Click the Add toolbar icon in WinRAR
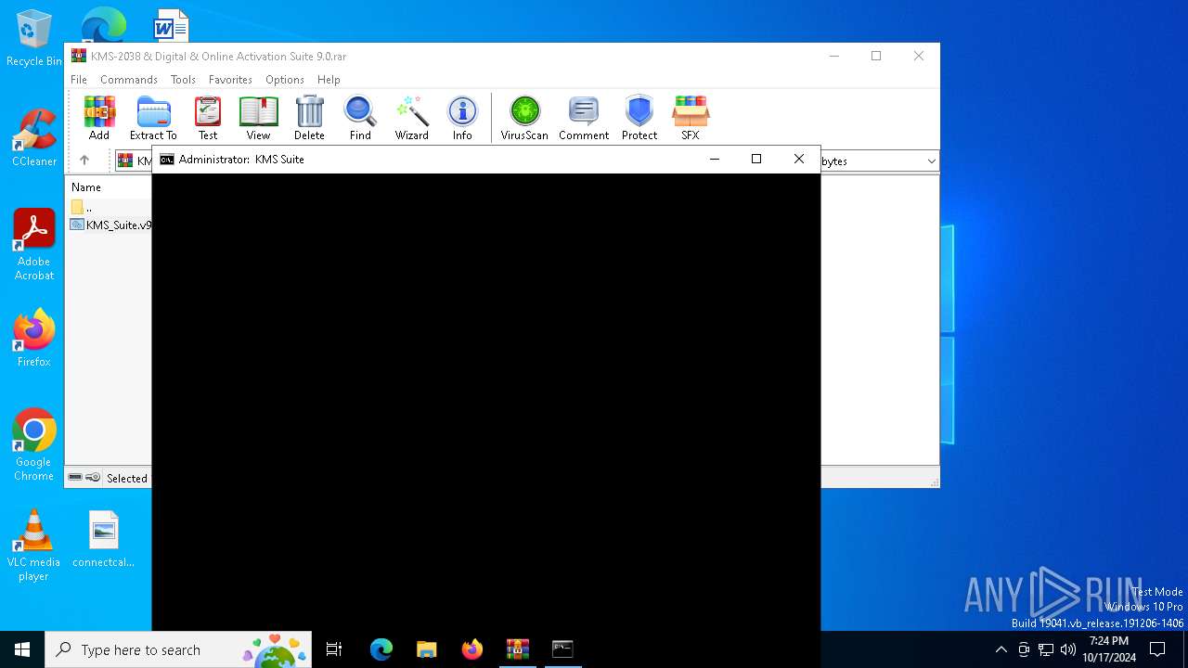1188x668 pixels. click(x=99, y=118)
